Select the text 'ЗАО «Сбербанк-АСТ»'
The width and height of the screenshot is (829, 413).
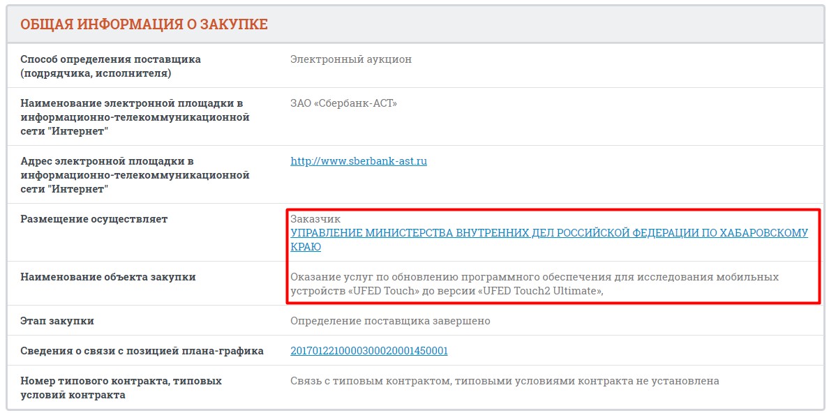click(343, 103)
